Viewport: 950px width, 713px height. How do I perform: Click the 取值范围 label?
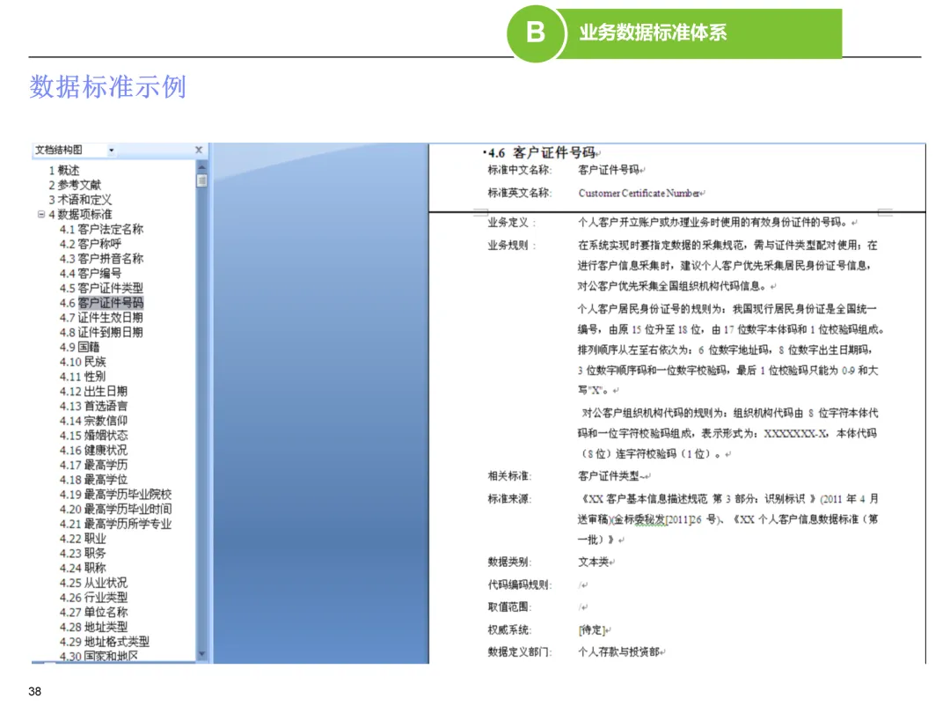(x=509, y=606)
